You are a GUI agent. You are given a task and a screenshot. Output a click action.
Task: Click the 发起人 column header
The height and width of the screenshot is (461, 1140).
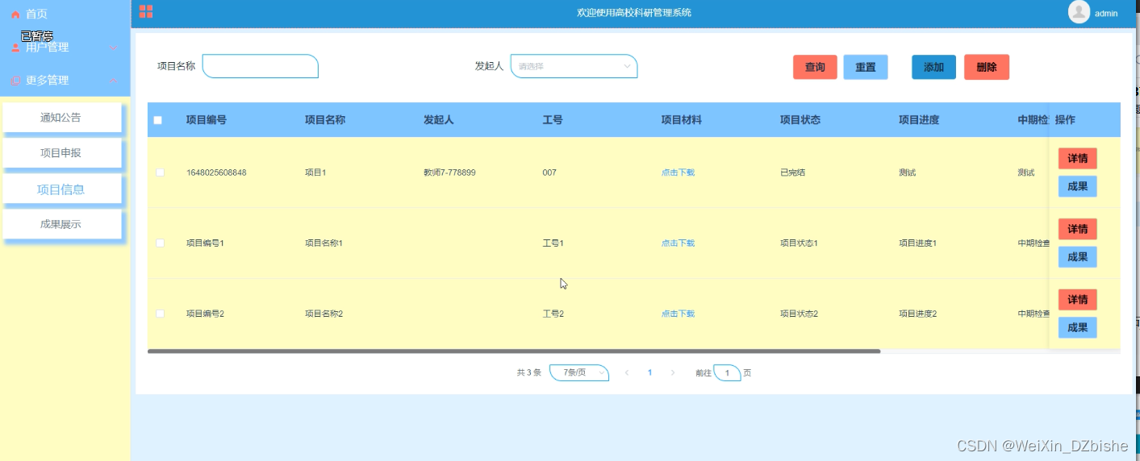pyautogui.click(x=439, y=120)
